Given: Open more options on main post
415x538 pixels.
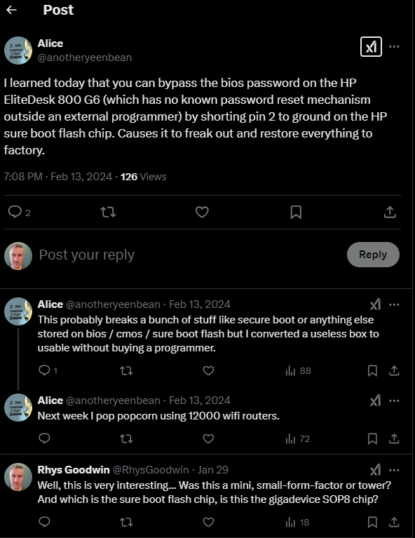Looking at the screenshot, I should coord(394,47).
